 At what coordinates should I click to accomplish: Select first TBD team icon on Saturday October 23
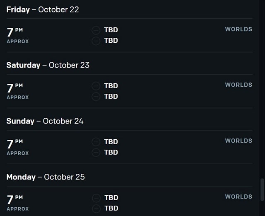pos(96,86)
